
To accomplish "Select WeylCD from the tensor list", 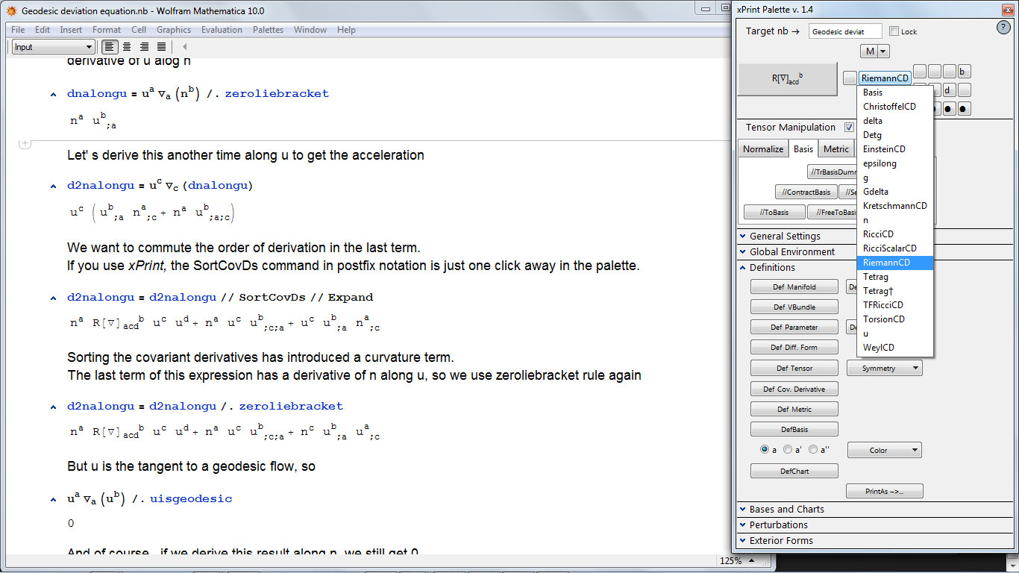I will 895,348.
